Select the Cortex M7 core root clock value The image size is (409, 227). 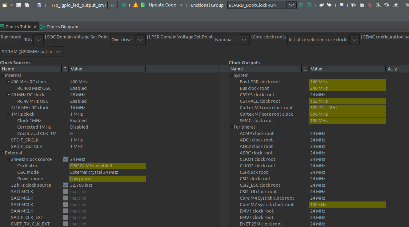(347, 114)
